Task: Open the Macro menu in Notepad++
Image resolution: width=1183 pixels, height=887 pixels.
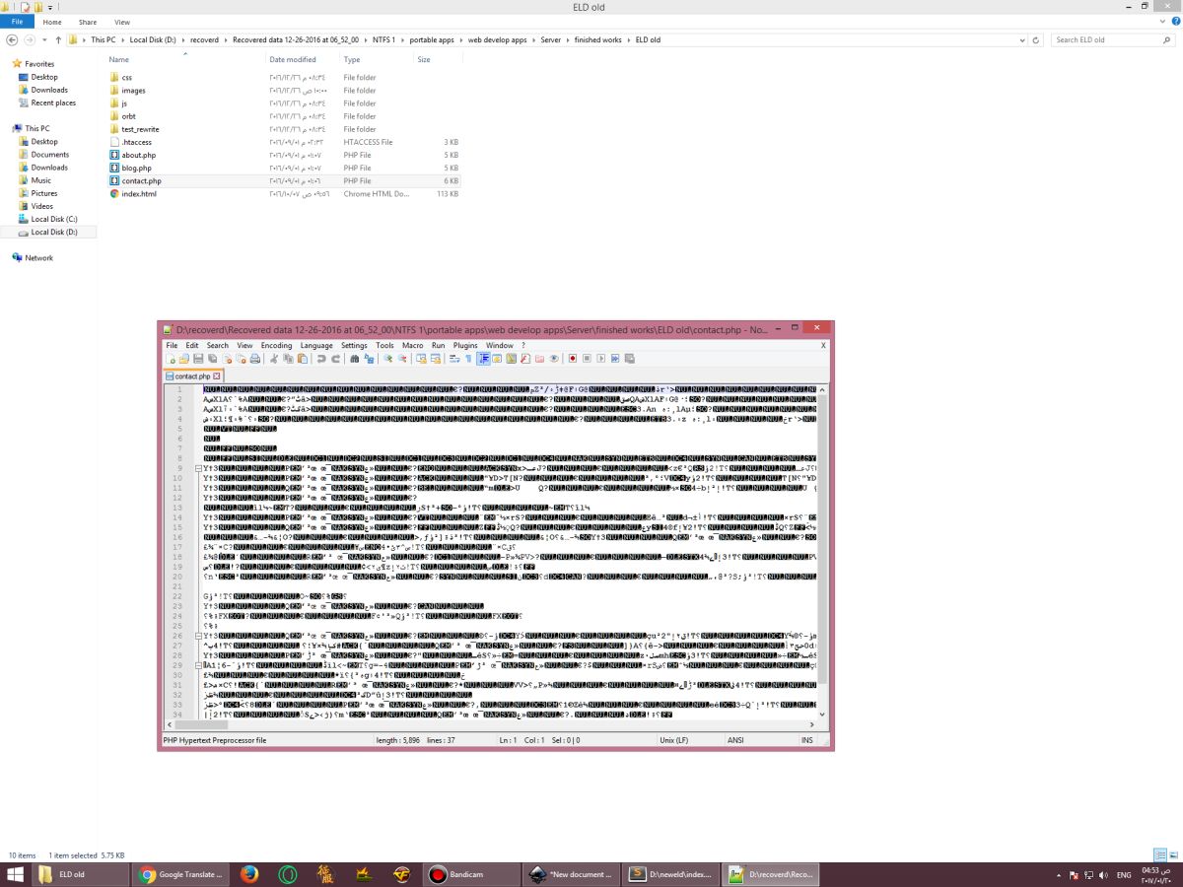Action: point(412,346)
